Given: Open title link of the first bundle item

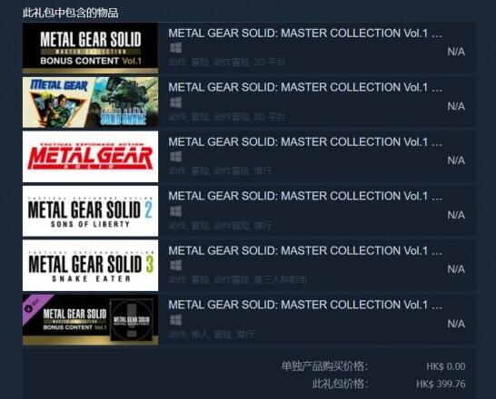Looking at the screenshot, I should click(305, 34).
